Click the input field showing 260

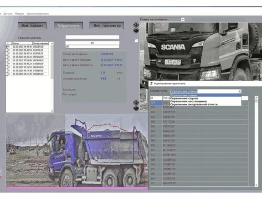pos(92,47)
